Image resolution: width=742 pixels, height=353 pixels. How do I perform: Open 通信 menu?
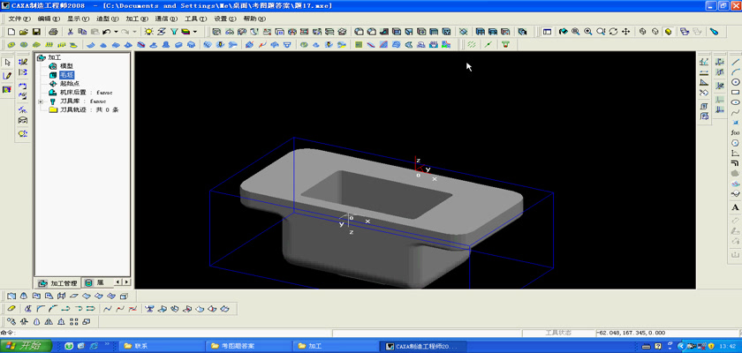(166, 19)
